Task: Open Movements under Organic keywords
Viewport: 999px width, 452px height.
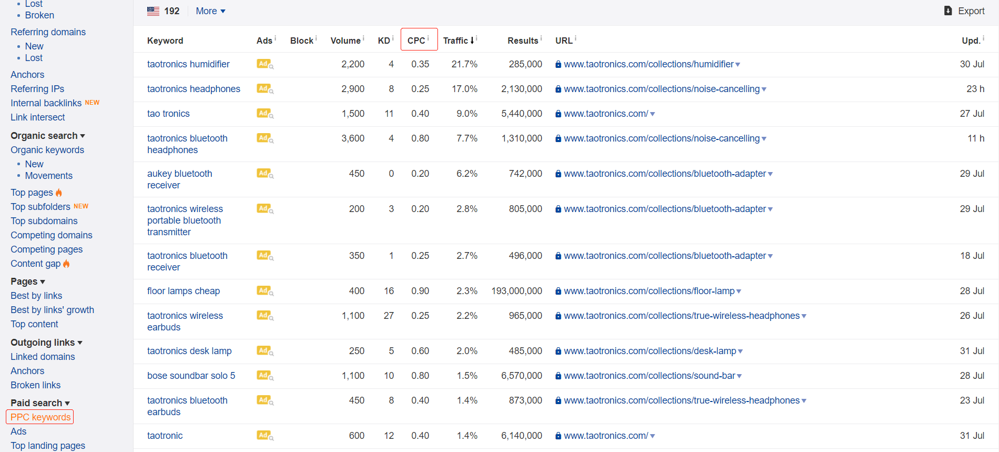Action: pos(49,176)
